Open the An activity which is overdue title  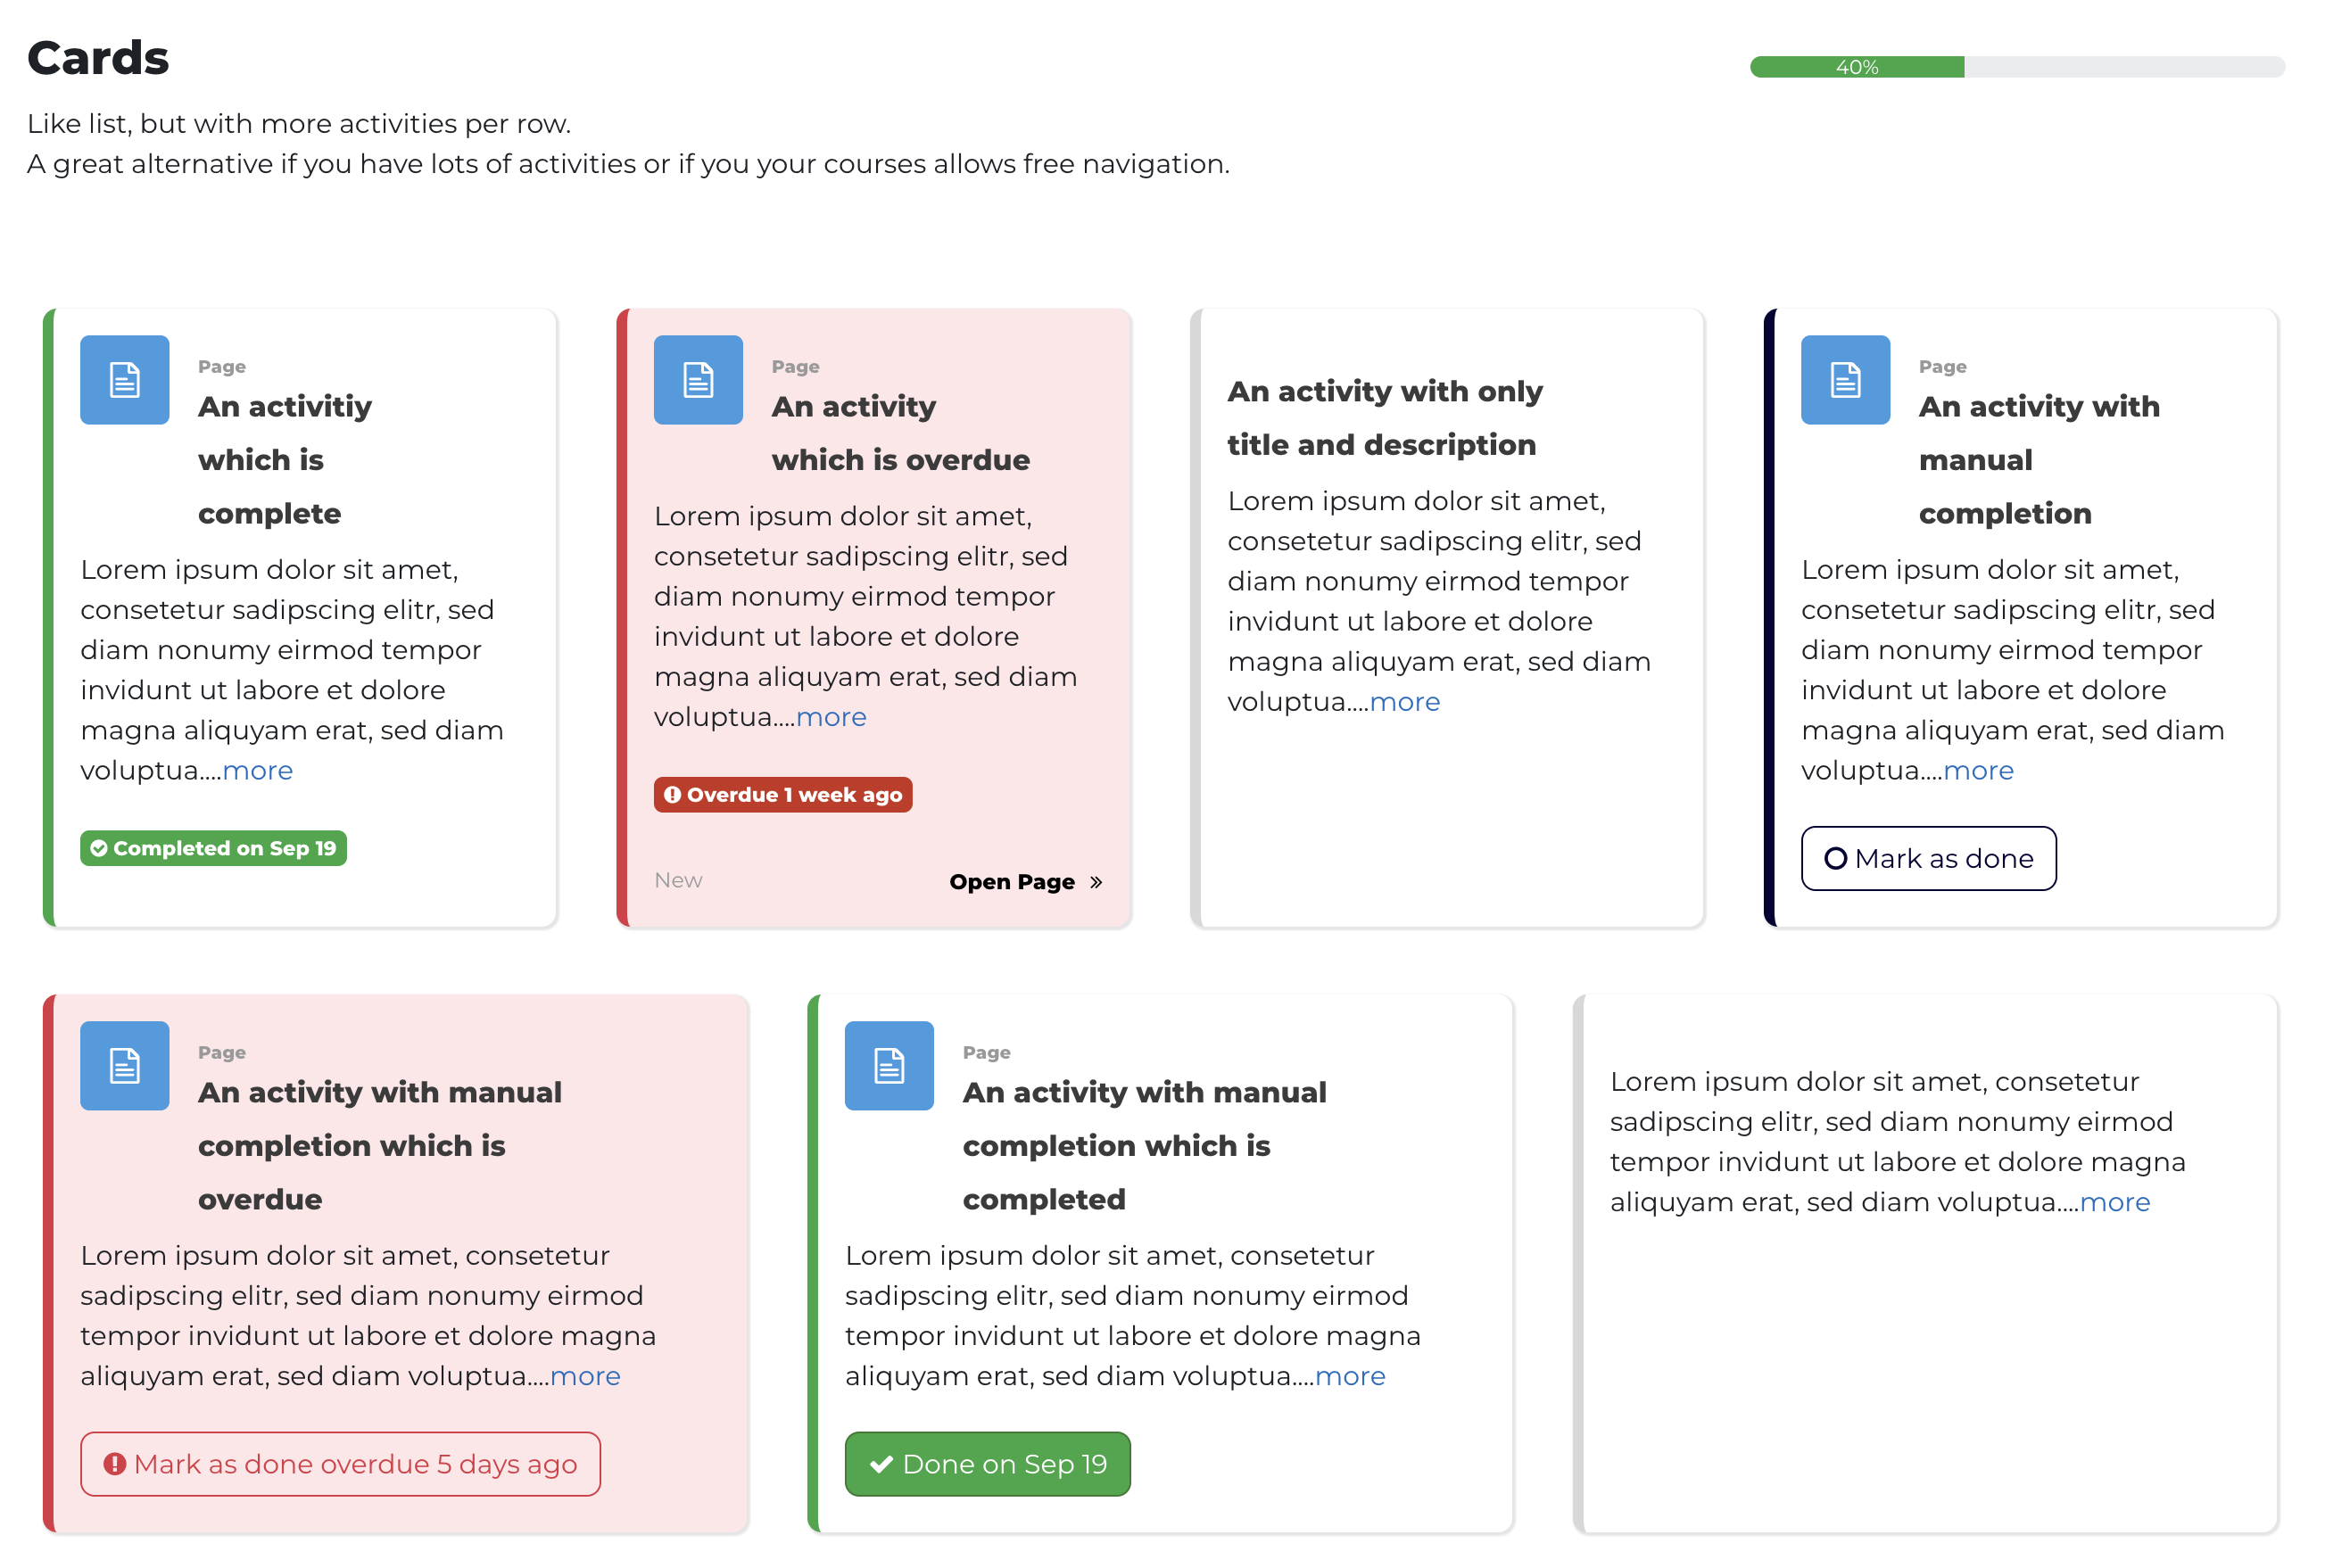900,433
